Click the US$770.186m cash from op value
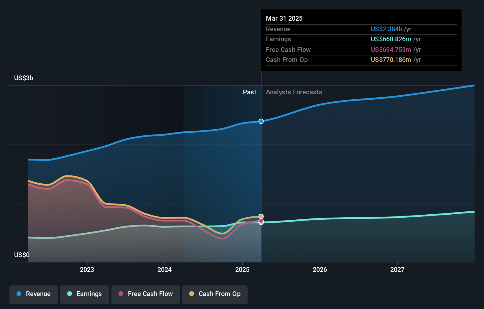This screenshot has height=309, width=484. click(x=391, y=60)
